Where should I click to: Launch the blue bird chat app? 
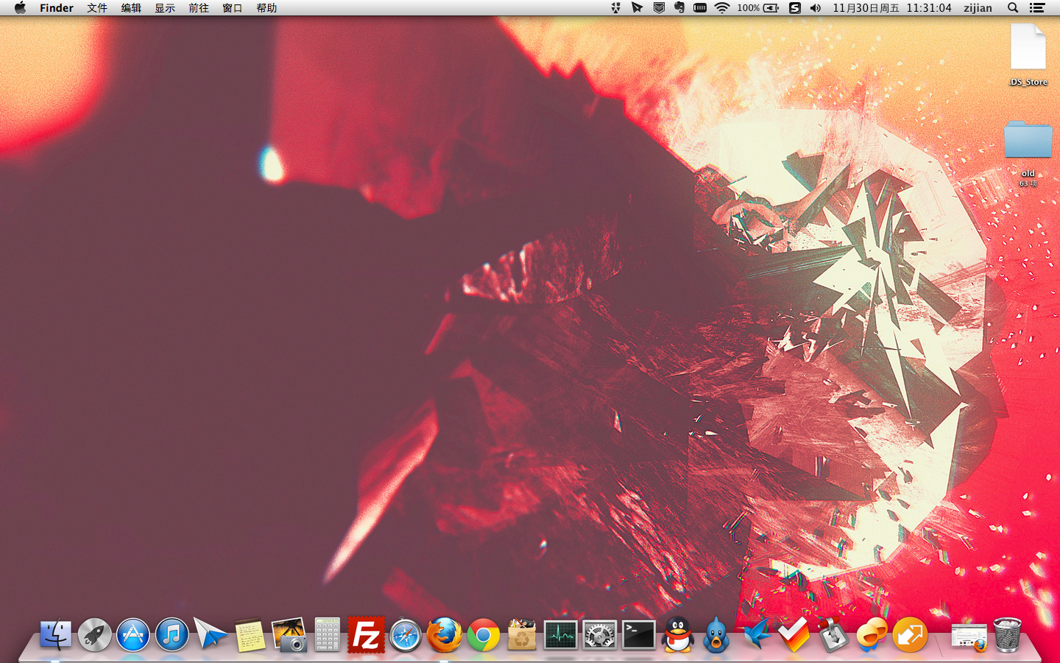pos(716,634)
